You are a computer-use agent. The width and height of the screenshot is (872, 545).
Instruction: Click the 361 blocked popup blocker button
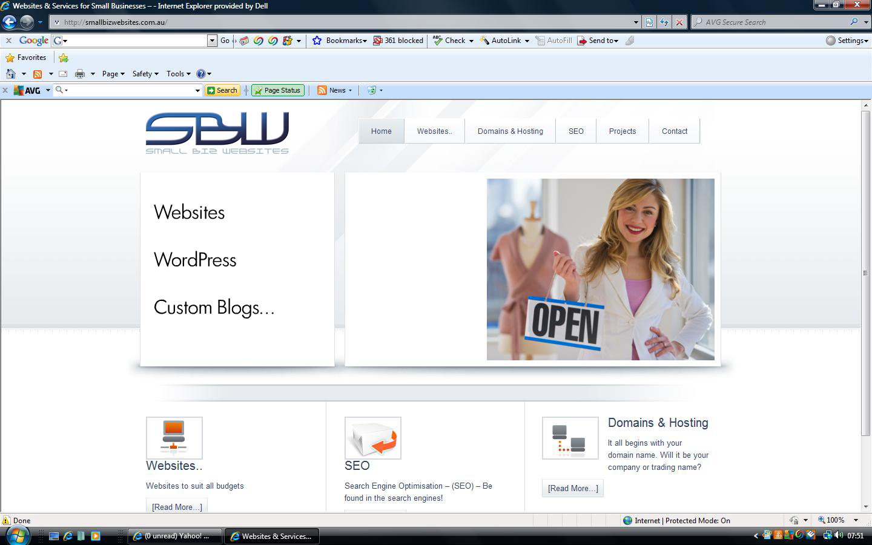[x=398, y=41]
